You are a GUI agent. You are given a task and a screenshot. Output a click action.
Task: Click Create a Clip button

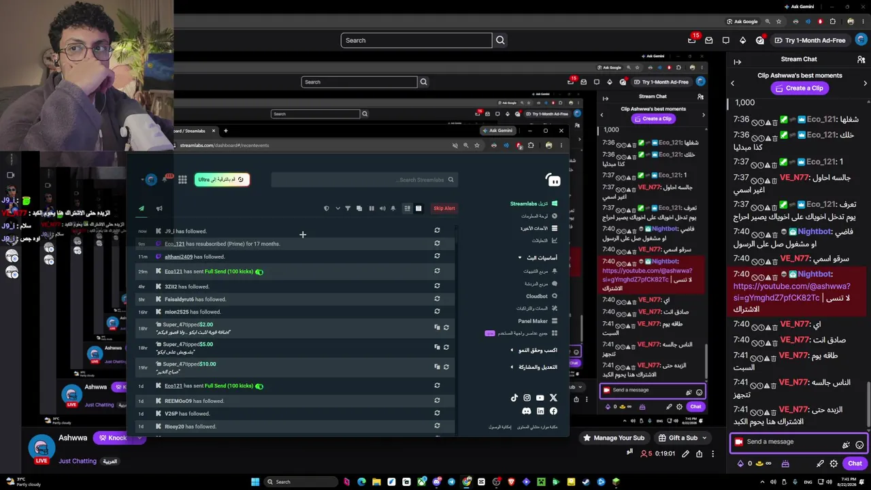click(798, 88)
